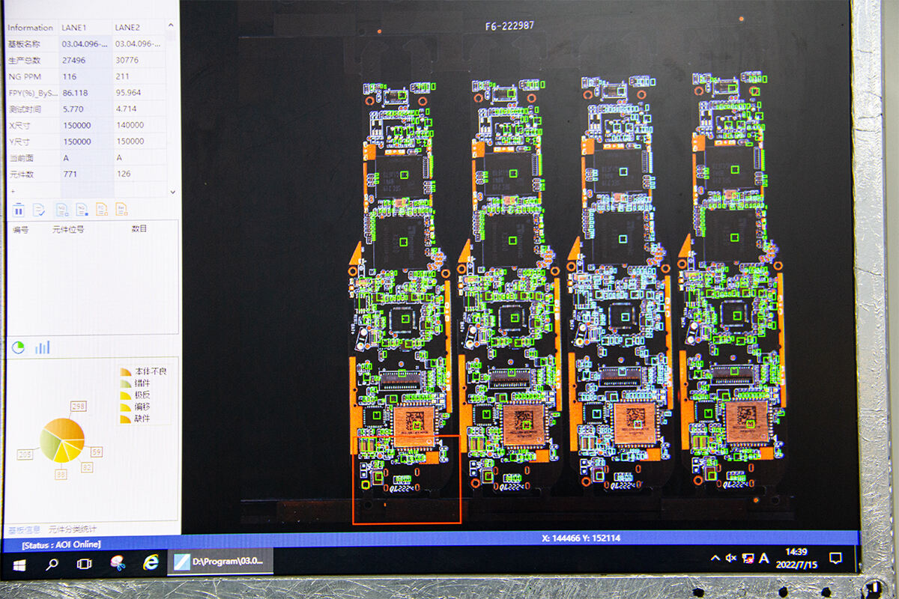Click LANE2 FPY value 95.964
899x599 pixels.
[x=128, y=93]
